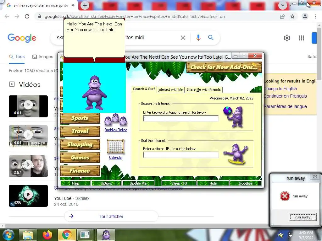
Task: Launch Firefox from the taskbar
Action: [47, 235]
